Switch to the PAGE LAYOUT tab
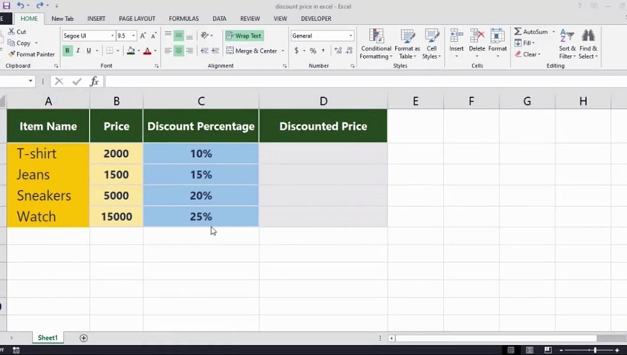 coord(137,19)
